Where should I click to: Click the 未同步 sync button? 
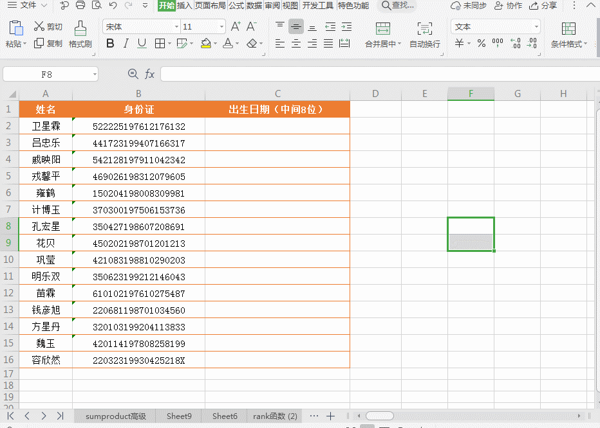click(469, 5)
